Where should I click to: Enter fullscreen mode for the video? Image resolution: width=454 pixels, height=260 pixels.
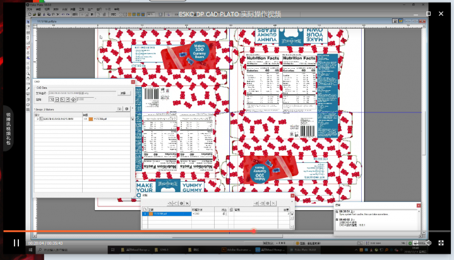pyautogui.click(x=441, y=242)
